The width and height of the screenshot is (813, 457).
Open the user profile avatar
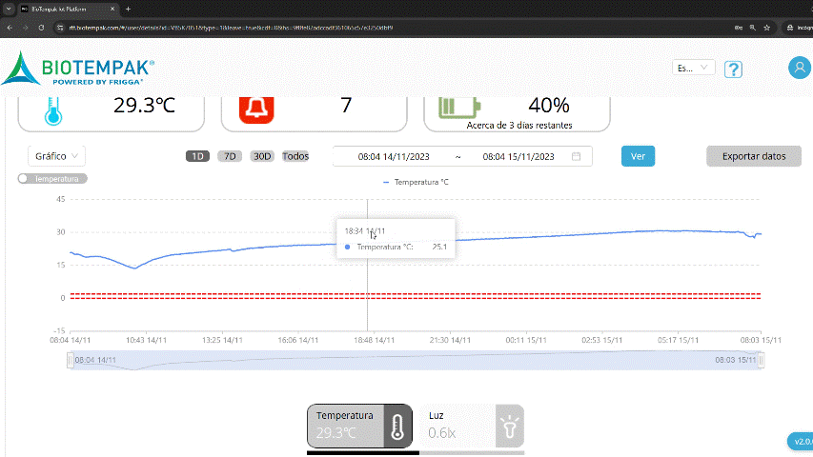pos(799,68)
